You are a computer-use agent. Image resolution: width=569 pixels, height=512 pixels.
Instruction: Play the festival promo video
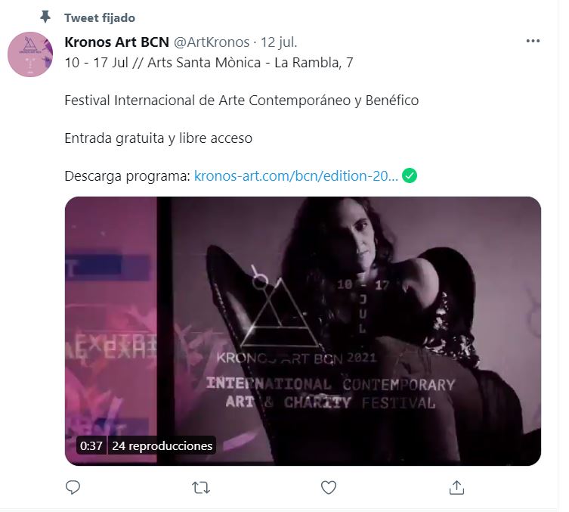[303, 330]
